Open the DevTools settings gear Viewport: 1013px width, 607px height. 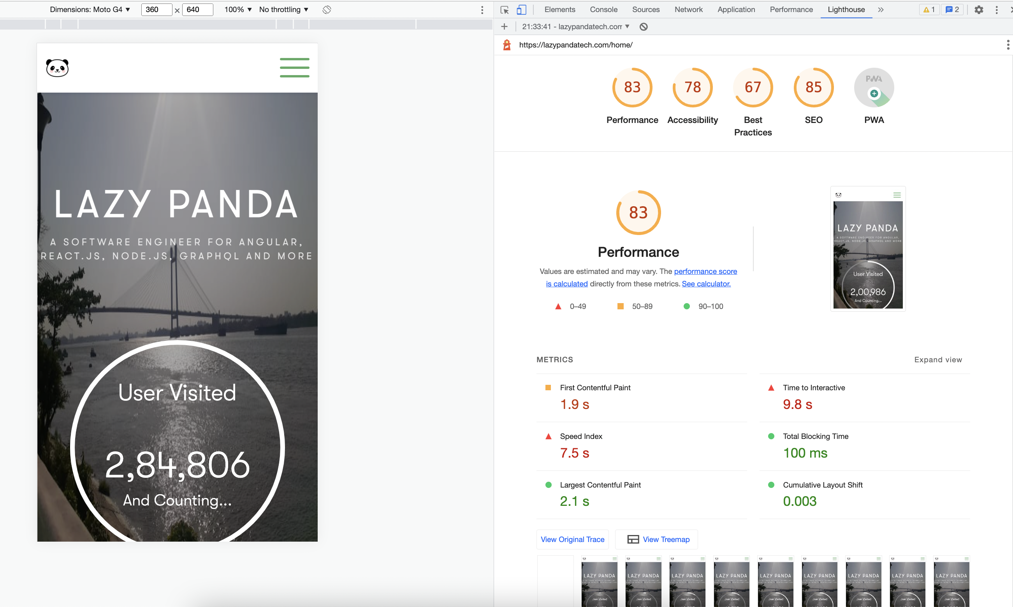coord(979,10)
